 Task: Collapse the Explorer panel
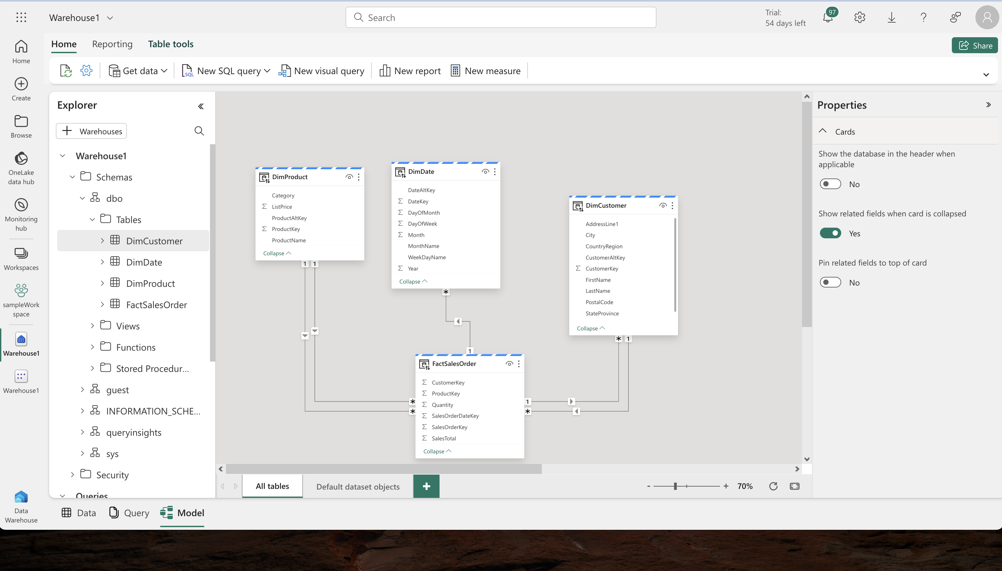(201, 106)
